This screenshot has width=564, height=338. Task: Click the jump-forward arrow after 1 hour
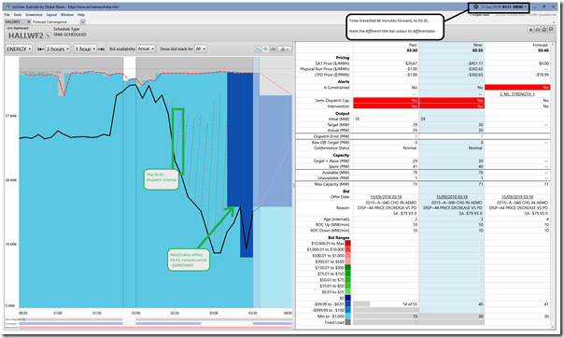point(101,49)
